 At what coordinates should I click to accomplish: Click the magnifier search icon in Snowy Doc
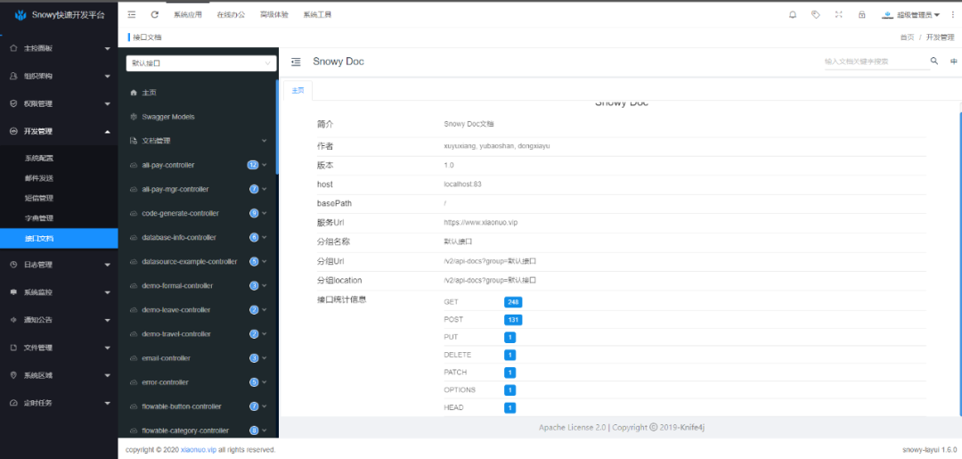934,61
